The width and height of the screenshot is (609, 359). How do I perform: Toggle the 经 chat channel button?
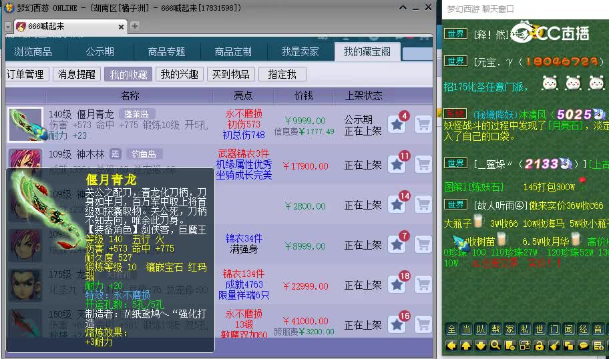click(584, 330)
